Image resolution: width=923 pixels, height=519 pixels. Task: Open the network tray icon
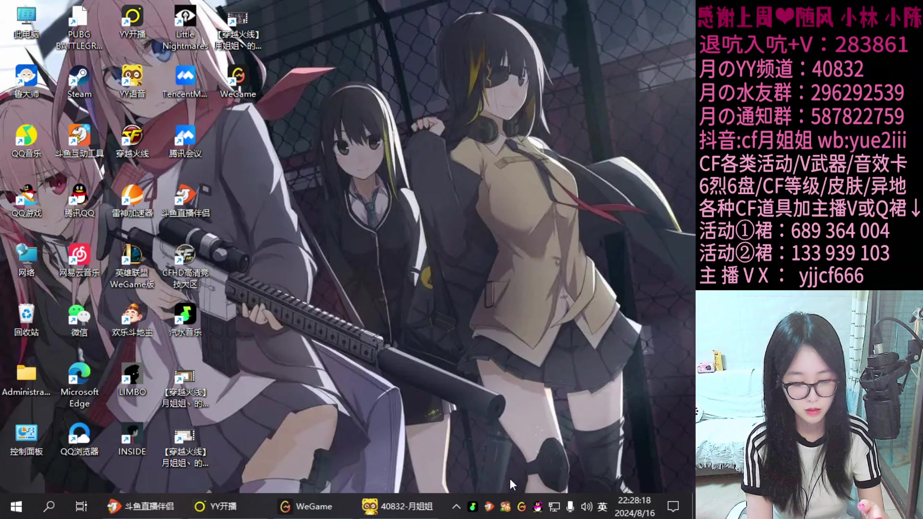[x=554, y=507]
